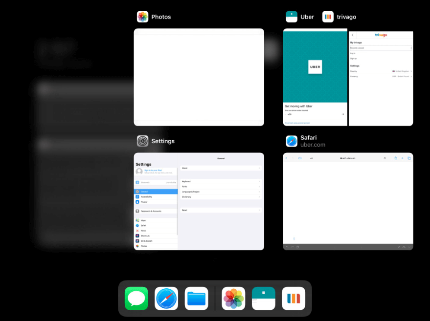Select the Bluetooth row in Settings
Screen dimensions: 430x321
click(156, 182)
